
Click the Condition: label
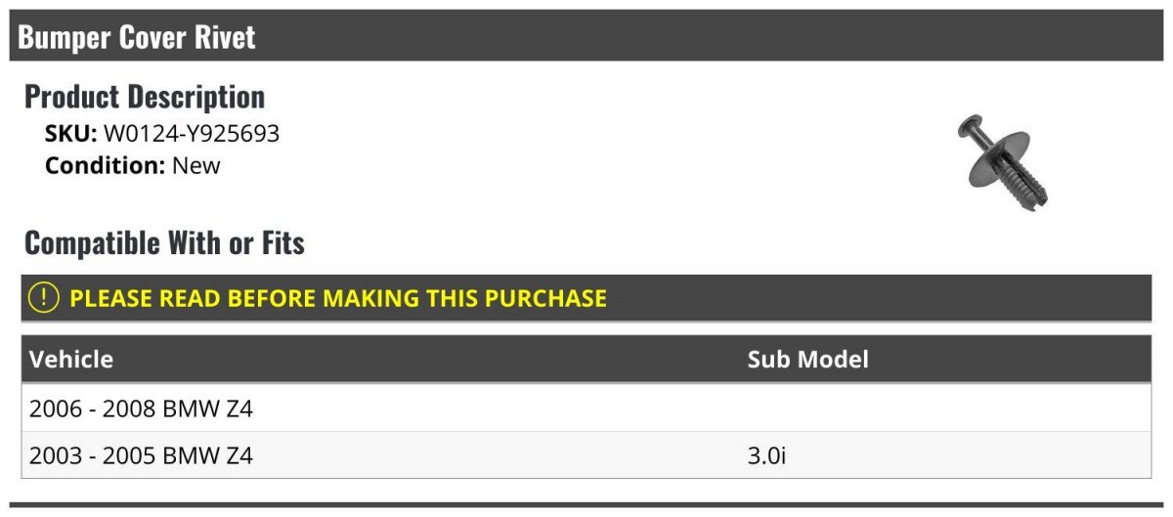coord(105,165)
